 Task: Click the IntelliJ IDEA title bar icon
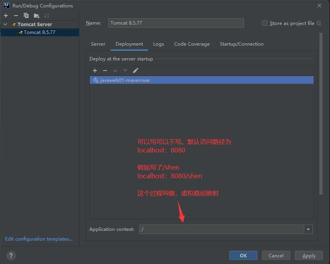(x=7, y=6)
